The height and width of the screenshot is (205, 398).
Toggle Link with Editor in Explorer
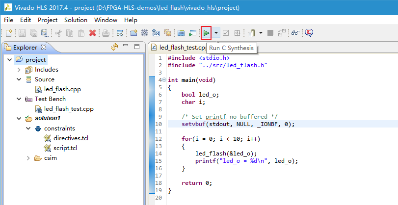coord(114,47)
